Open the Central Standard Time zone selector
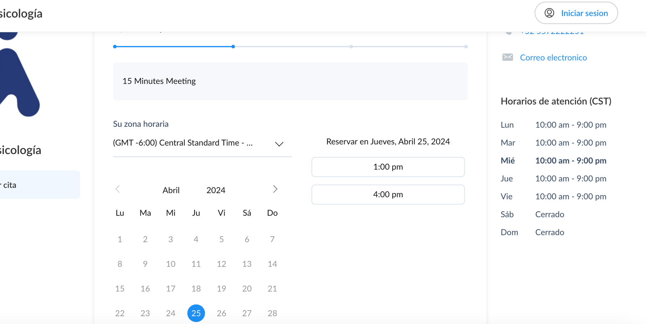 click(x=202, y=143)
